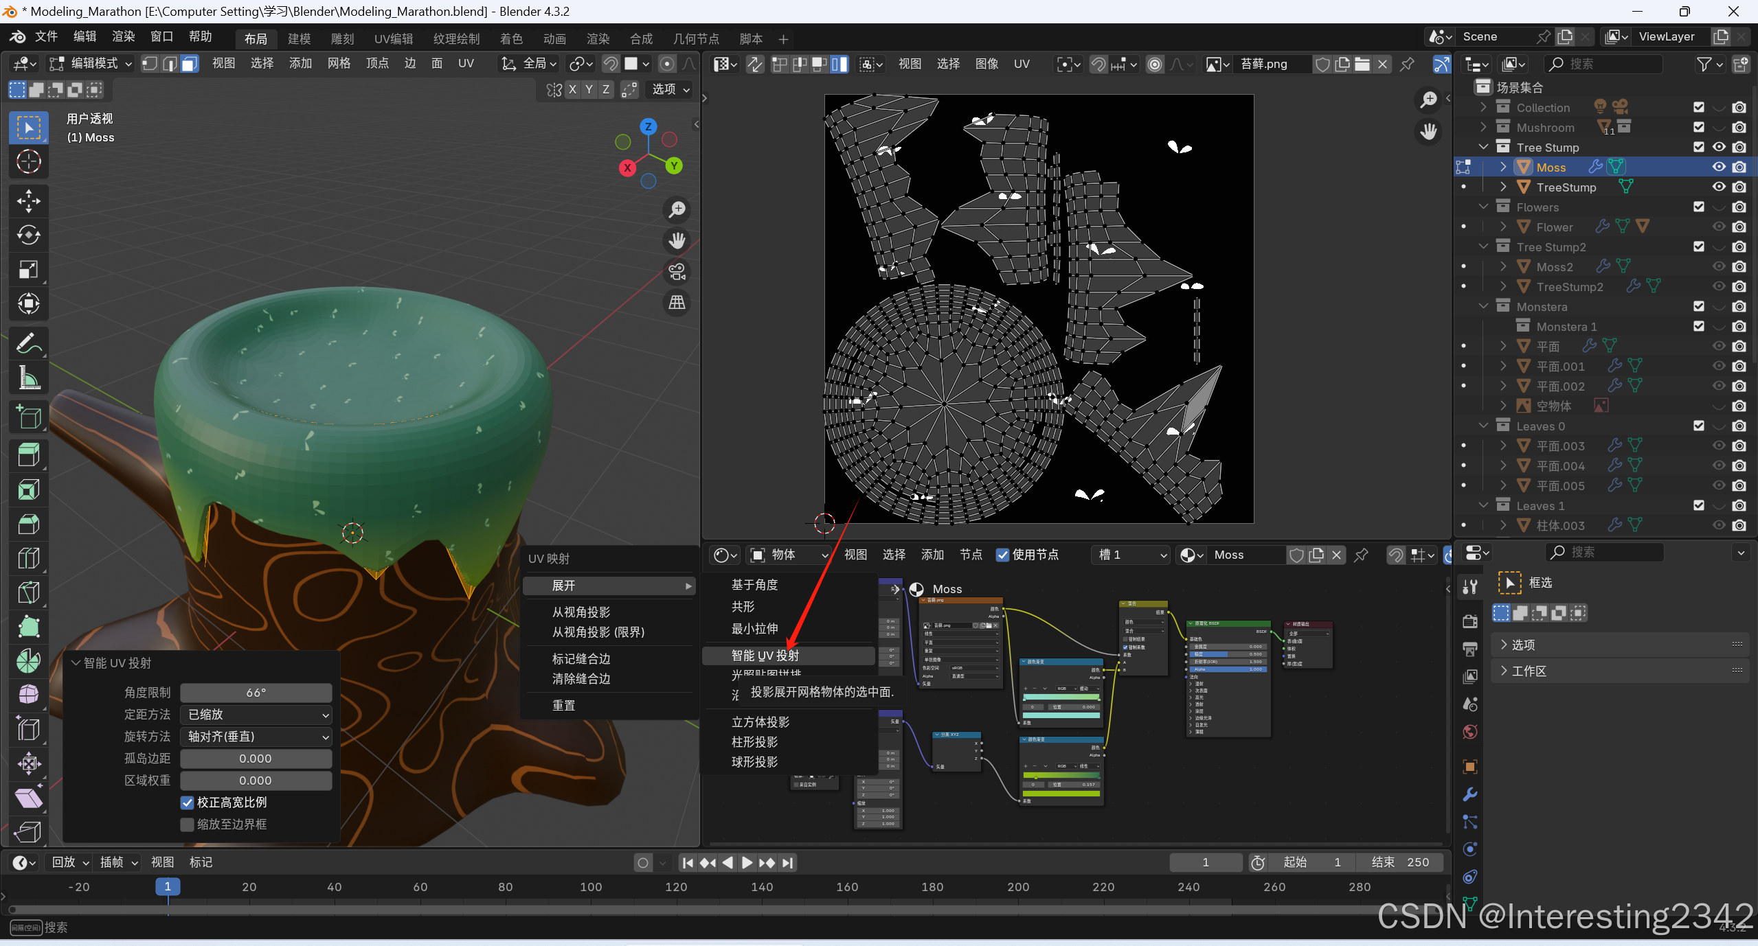Image resolution: width=1758 pixels, height=946 pixels.
Task: Toggle camera view in the 3D viewport
Action: [x=677, y=272]
